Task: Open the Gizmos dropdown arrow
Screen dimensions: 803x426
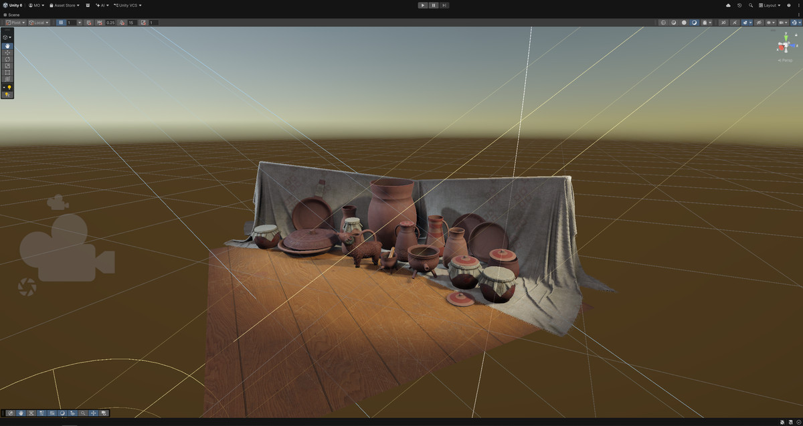Action: [799, 22]
